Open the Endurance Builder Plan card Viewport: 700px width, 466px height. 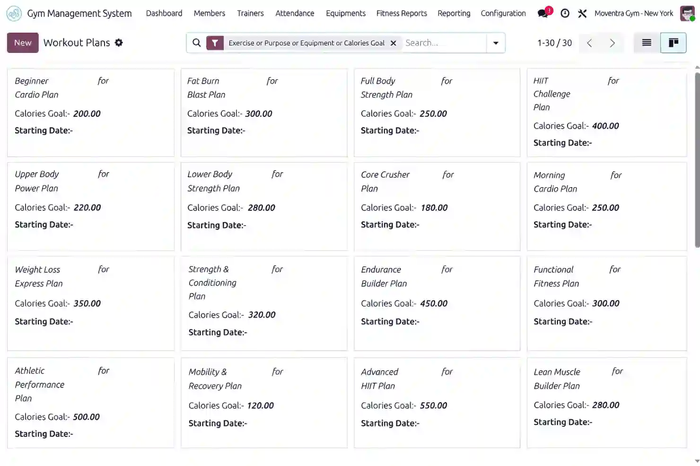tap(437, 303)
